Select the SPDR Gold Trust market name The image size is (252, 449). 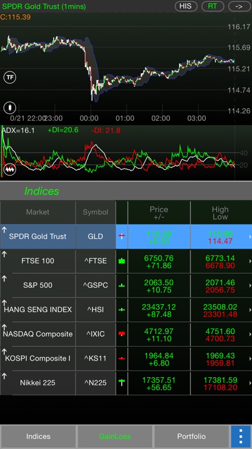tap(38, 236)
